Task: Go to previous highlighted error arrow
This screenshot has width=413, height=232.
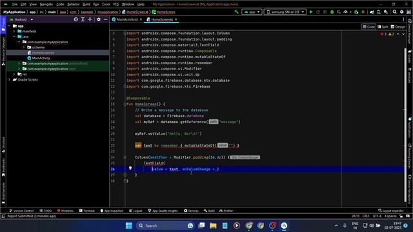Action: tap(398, 34)
